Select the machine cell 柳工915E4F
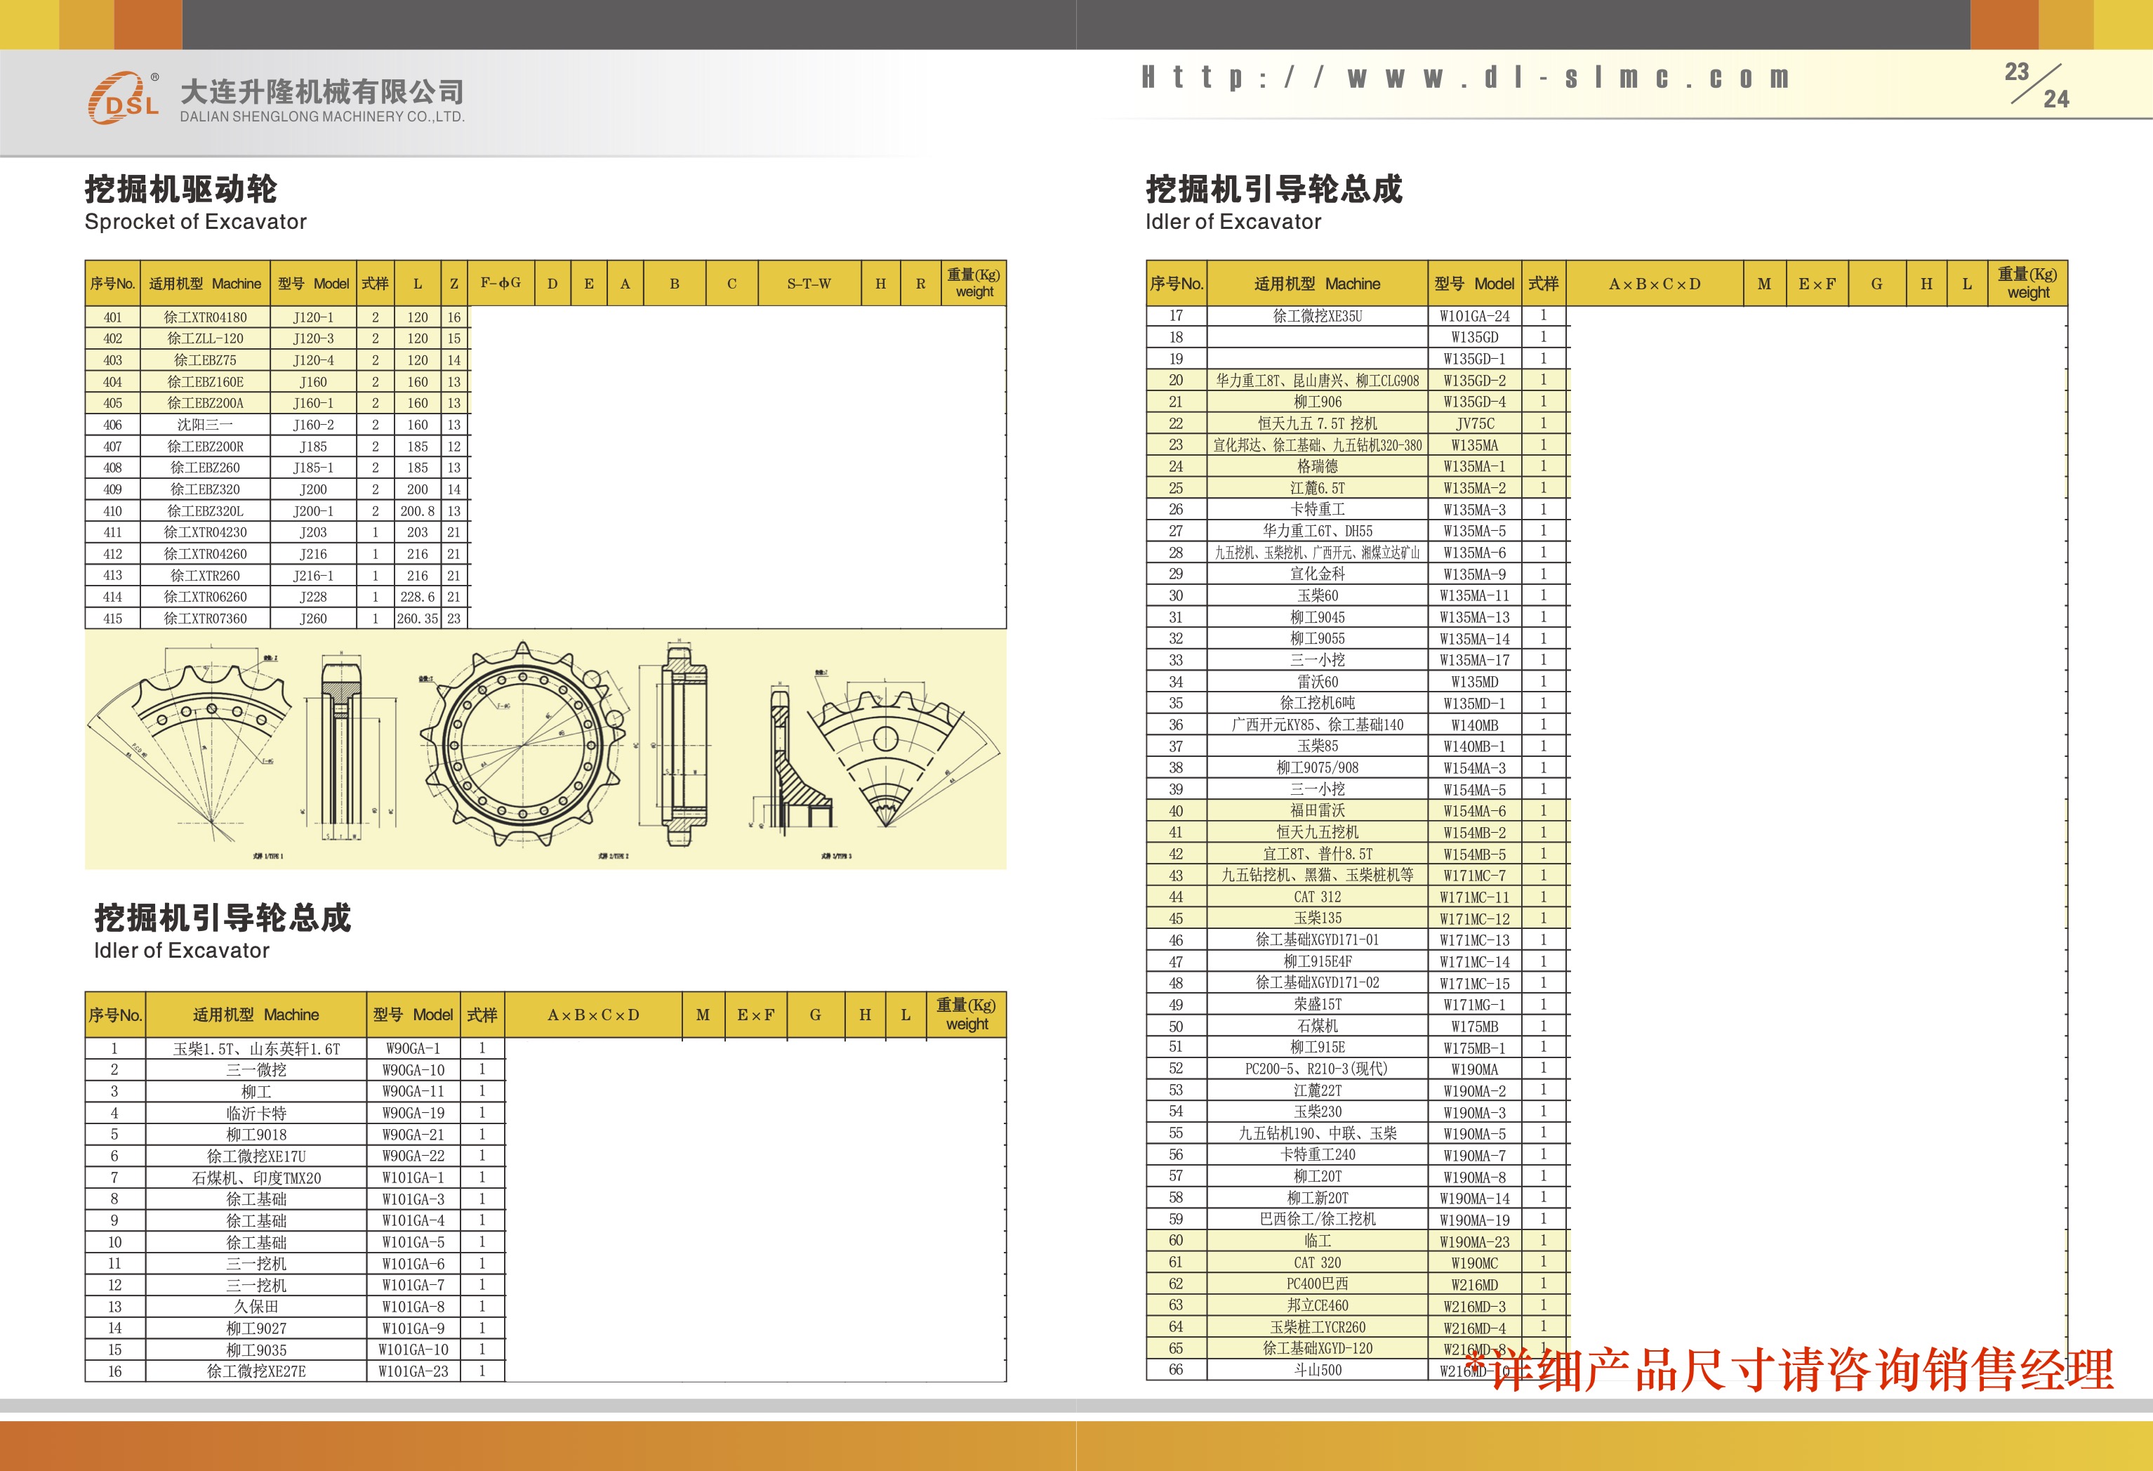Screen dimensions: 2153x1471 pos(1318,961)
